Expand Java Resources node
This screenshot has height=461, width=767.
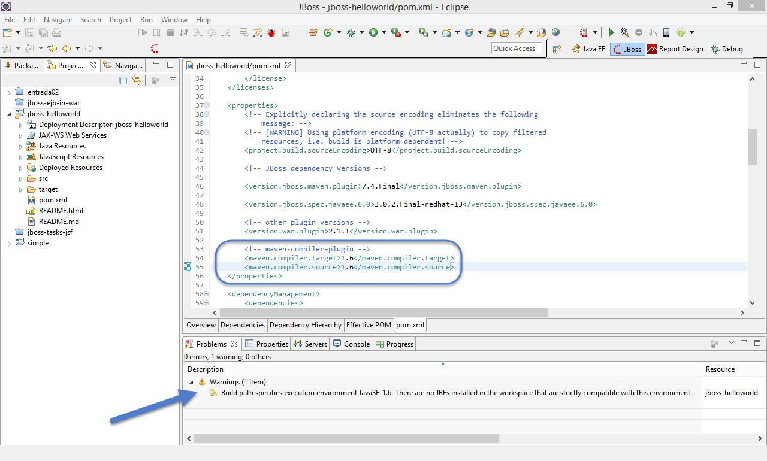21,146
